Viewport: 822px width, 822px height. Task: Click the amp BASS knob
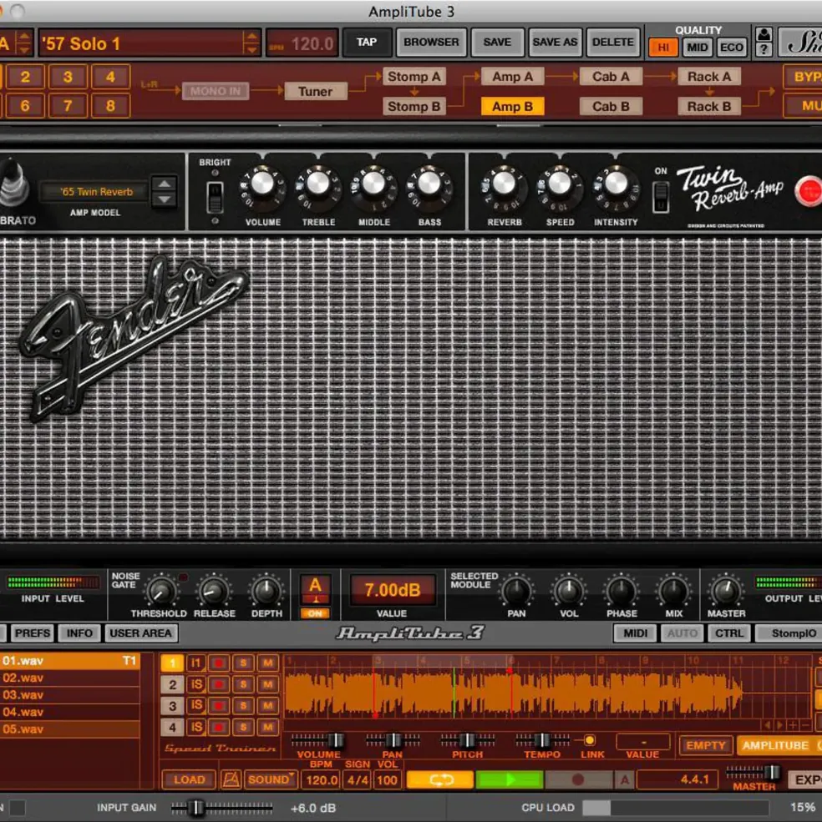point(429,184)
